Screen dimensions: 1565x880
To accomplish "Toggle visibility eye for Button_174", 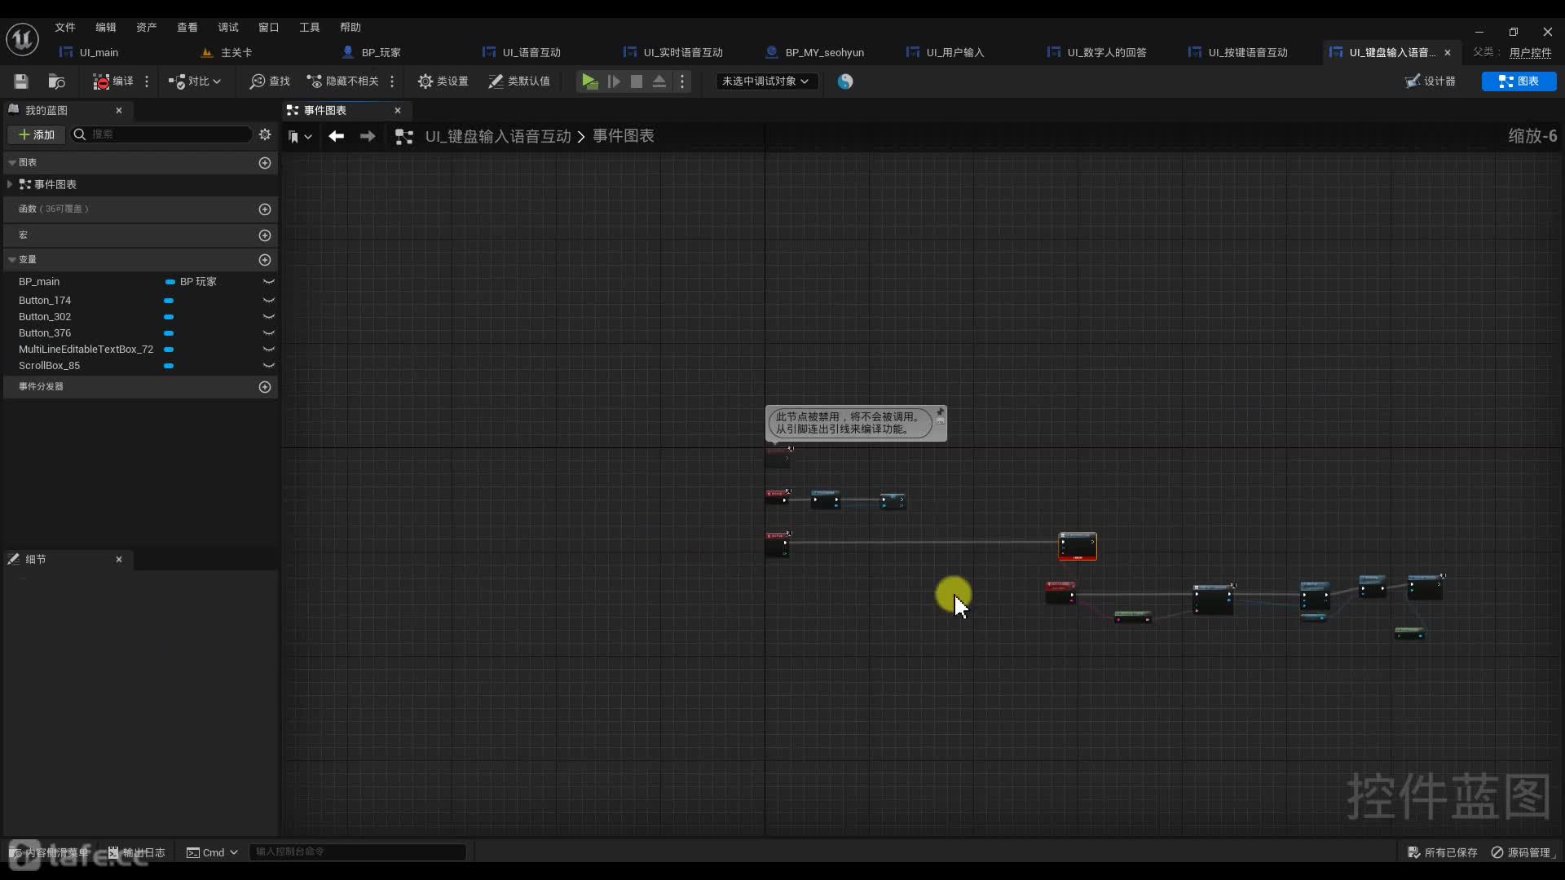I will (268, 301).
